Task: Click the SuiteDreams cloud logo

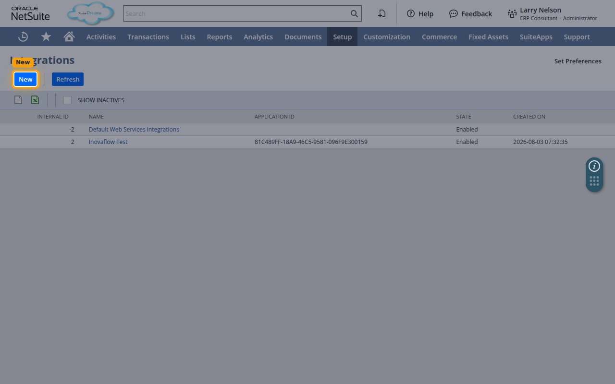Action: tap(91, 13)
